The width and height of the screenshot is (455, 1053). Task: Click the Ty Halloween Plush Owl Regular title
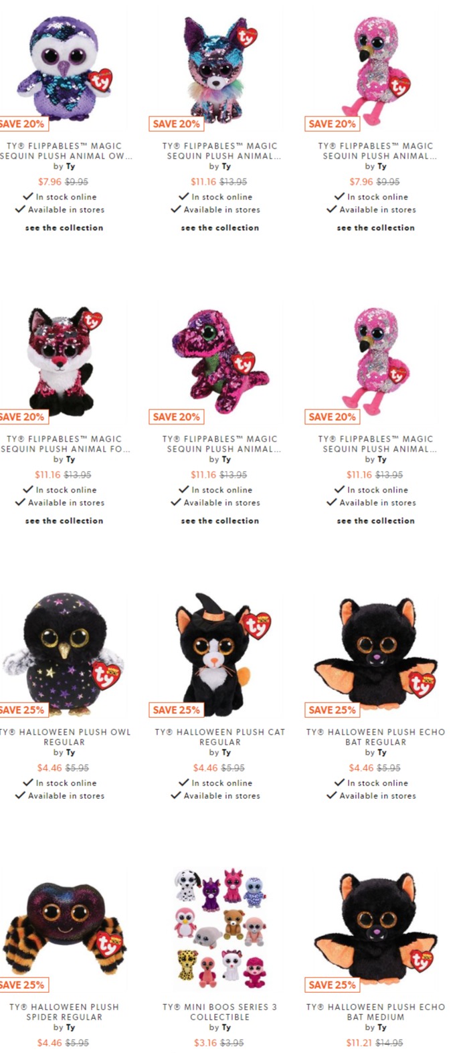[x=64, y=737]
